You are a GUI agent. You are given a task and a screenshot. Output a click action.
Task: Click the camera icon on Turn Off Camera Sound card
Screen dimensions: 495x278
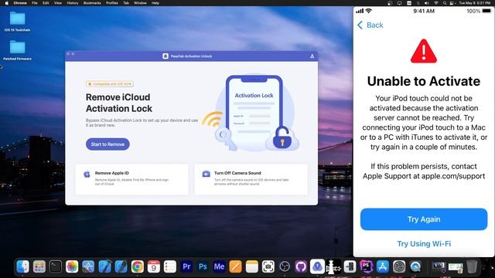point(207,174)
